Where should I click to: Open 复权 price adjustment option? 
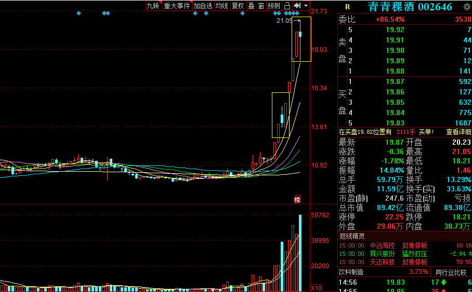(x=238, y=6)
